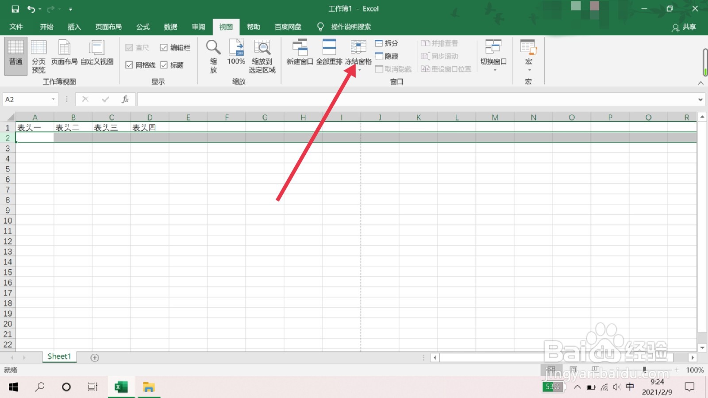Open Windows Start menu
Image resolution: width=708 pixels, height=398 pixels.
(13, 387)
